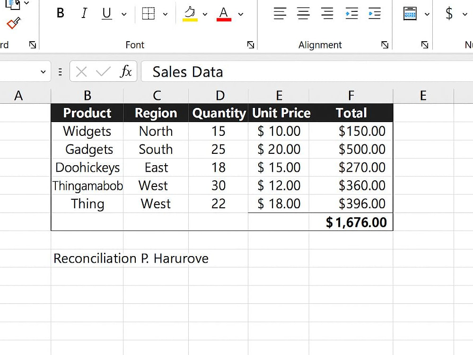This screenshot has height=355, width=473.
Task: Click the formula bar options dots
Action: 61,72
